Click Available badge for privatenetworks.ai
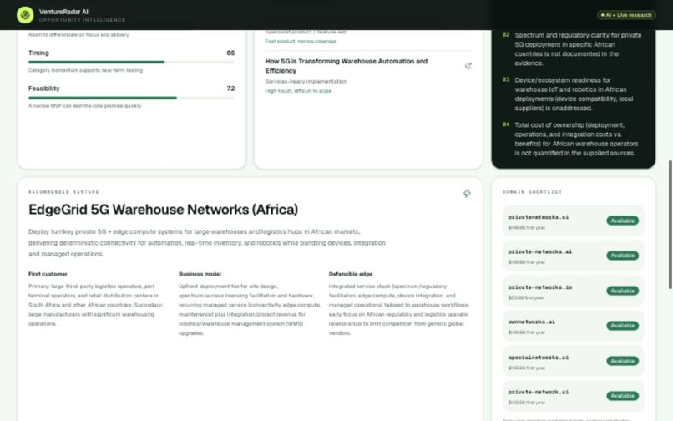Viewport: 673px width, 421px height. pyautogui.click(x=622, y=221)
